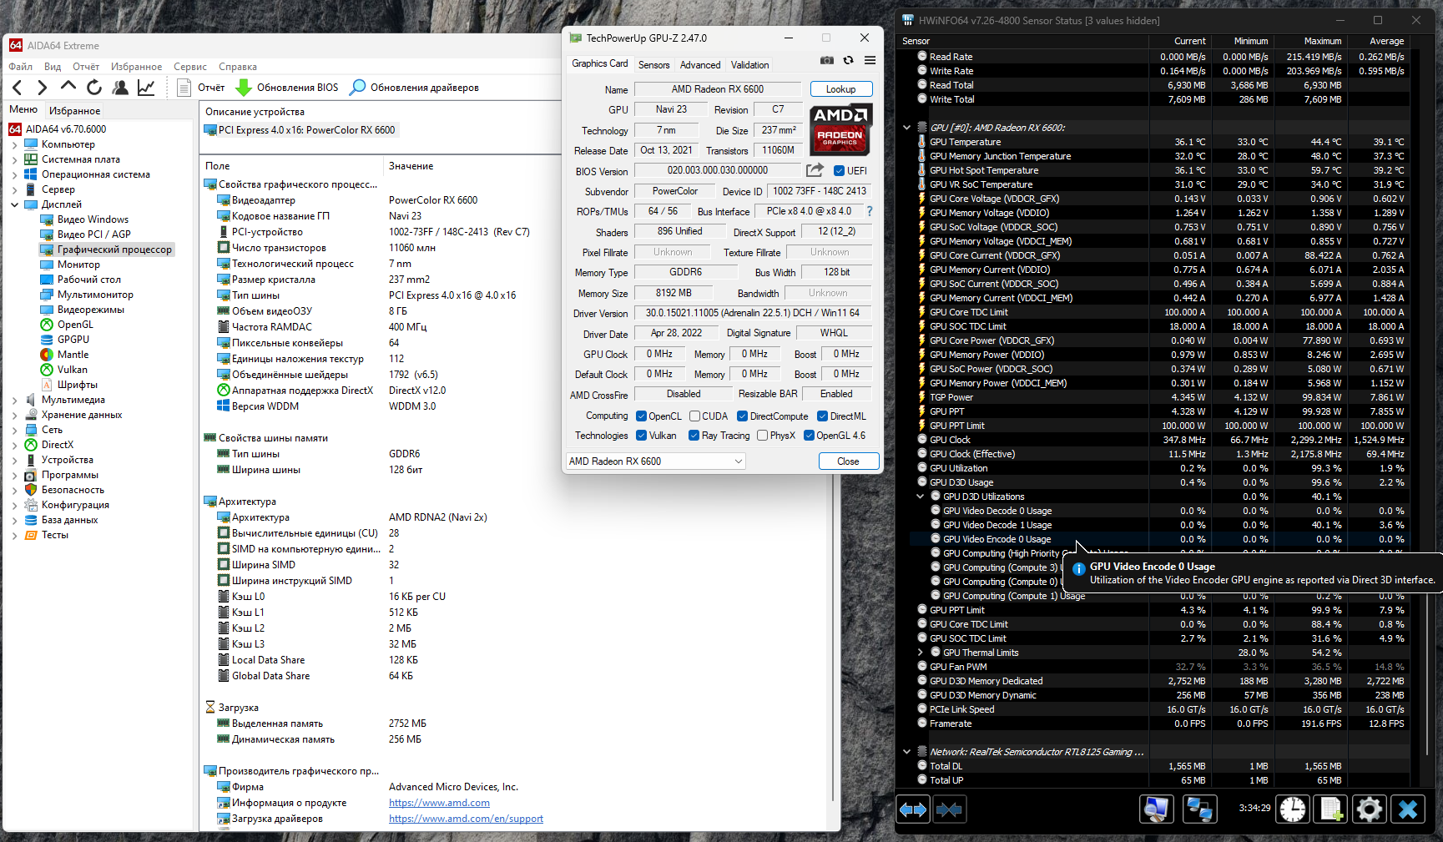Click the GPU-Z refresh icon

click(x=848, y=60)
